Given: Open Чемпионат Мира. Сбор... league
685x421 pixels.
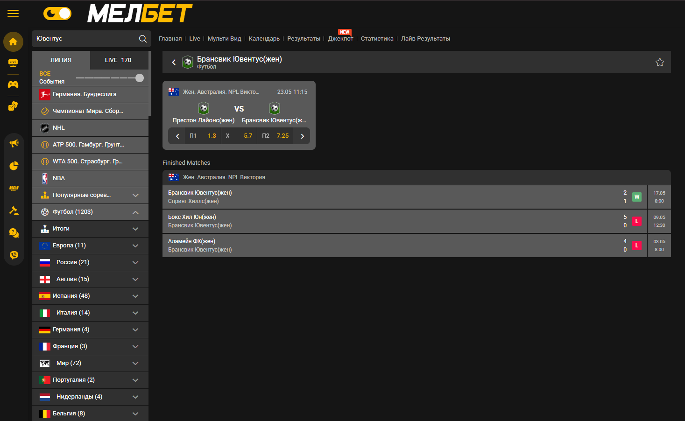Looking at the screenshot, I should [90, 111].
